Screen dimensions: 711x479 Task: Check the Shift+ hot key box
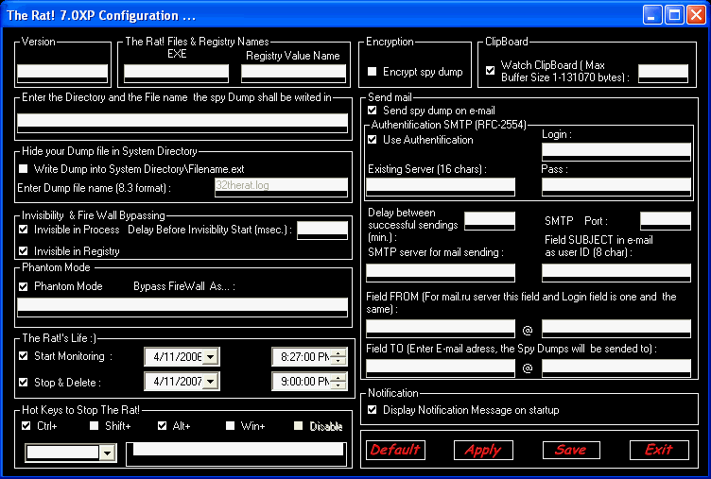[95, 426]
